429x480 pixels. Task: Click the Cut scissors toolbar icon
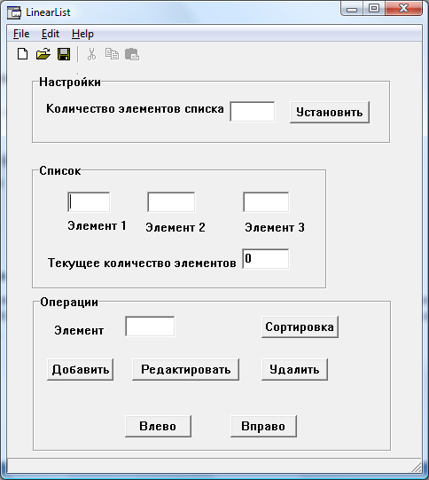91,54
